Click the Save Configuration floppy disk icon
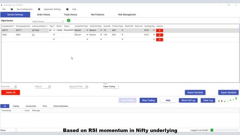 (x=12, y=9)
